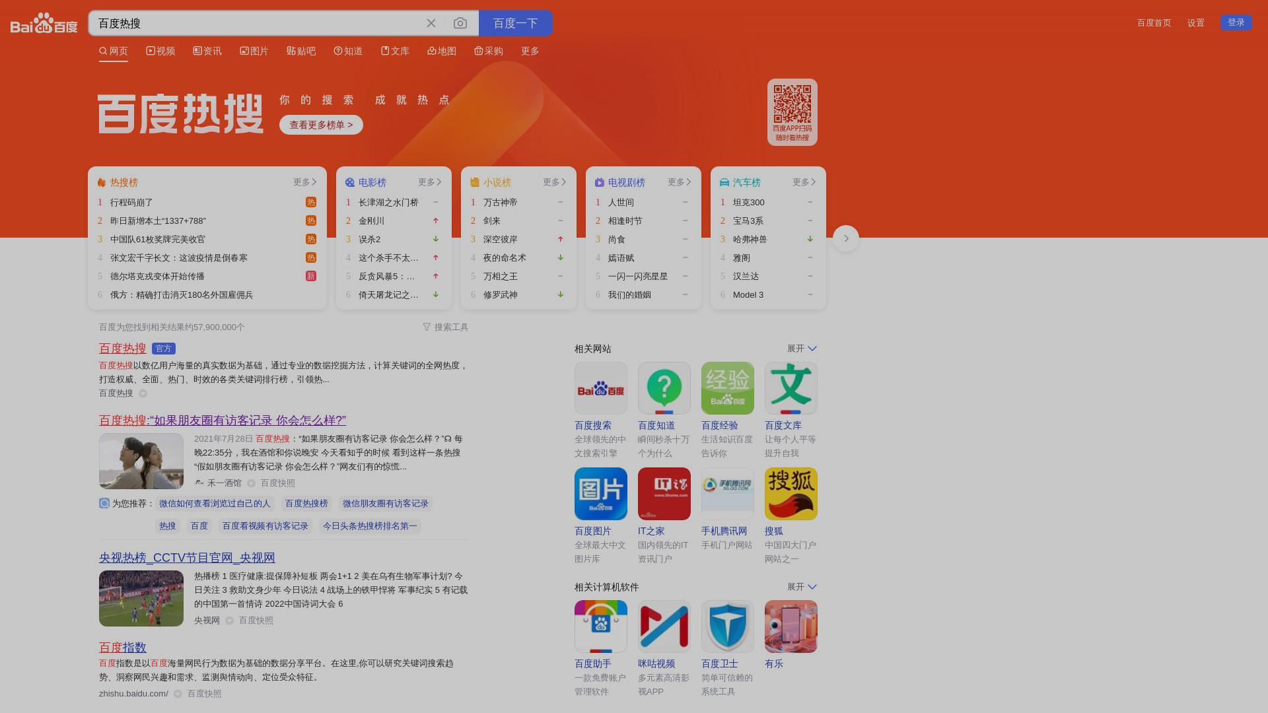Open the 百度图片 site icon

(x=601, y=494)
